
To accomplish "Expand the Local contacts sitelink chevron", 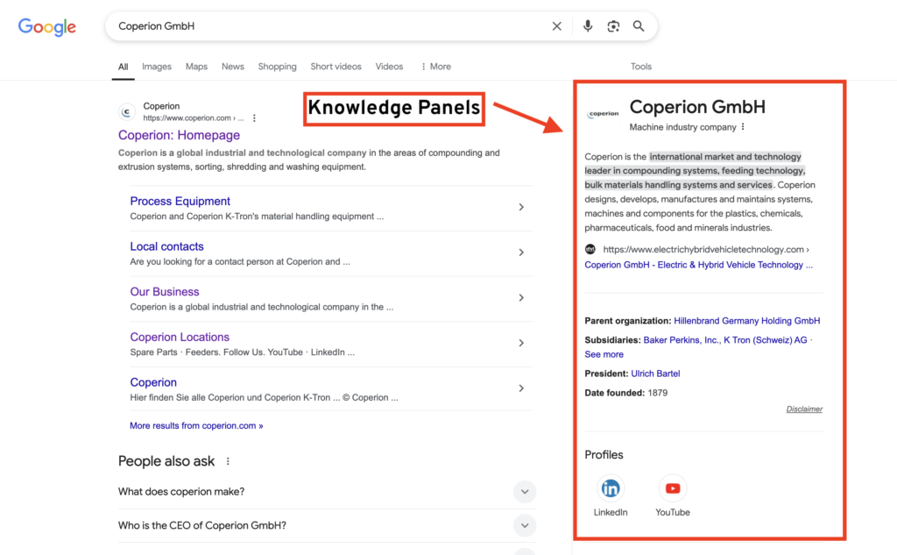I will 521,253.
